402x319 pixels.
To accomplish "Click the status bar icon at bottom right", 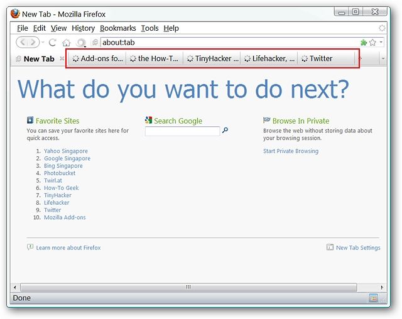I will click(373, 298).
